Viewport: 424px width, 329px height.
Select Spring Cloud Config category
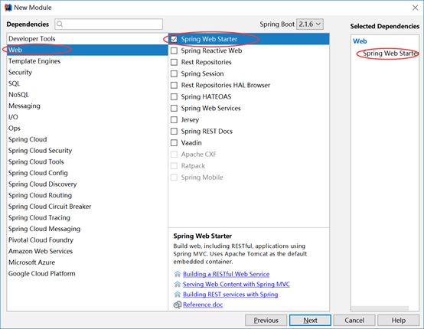click(87, 173)
